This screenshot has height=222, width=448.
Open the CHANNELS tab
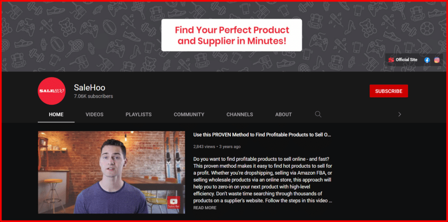pos(240,115)
